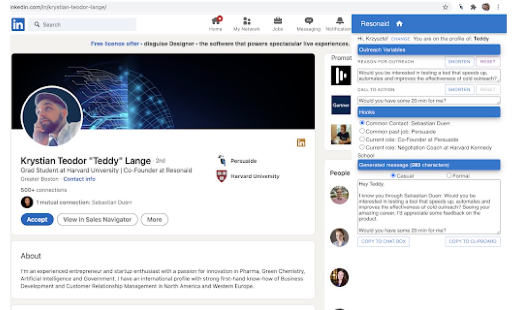Image resolution: width=517 pixels, height=310 pixels.
Task: Accept the connection request
Action: click(x=37, y=220)
